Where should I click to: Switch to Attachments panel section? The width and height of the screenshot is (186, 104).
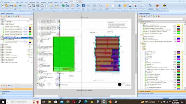point(16,91)
